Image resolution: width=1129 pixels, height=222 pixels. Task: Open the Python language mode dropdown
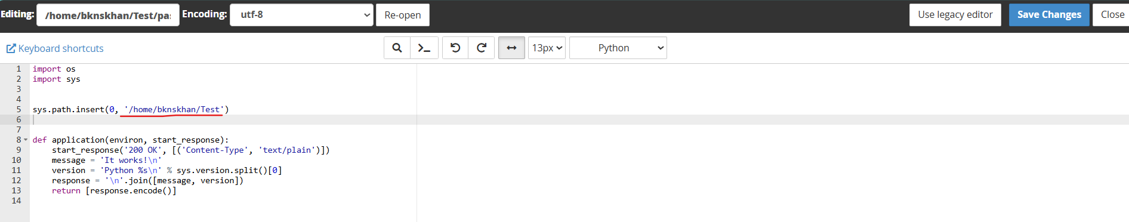(x=618, y=48)
